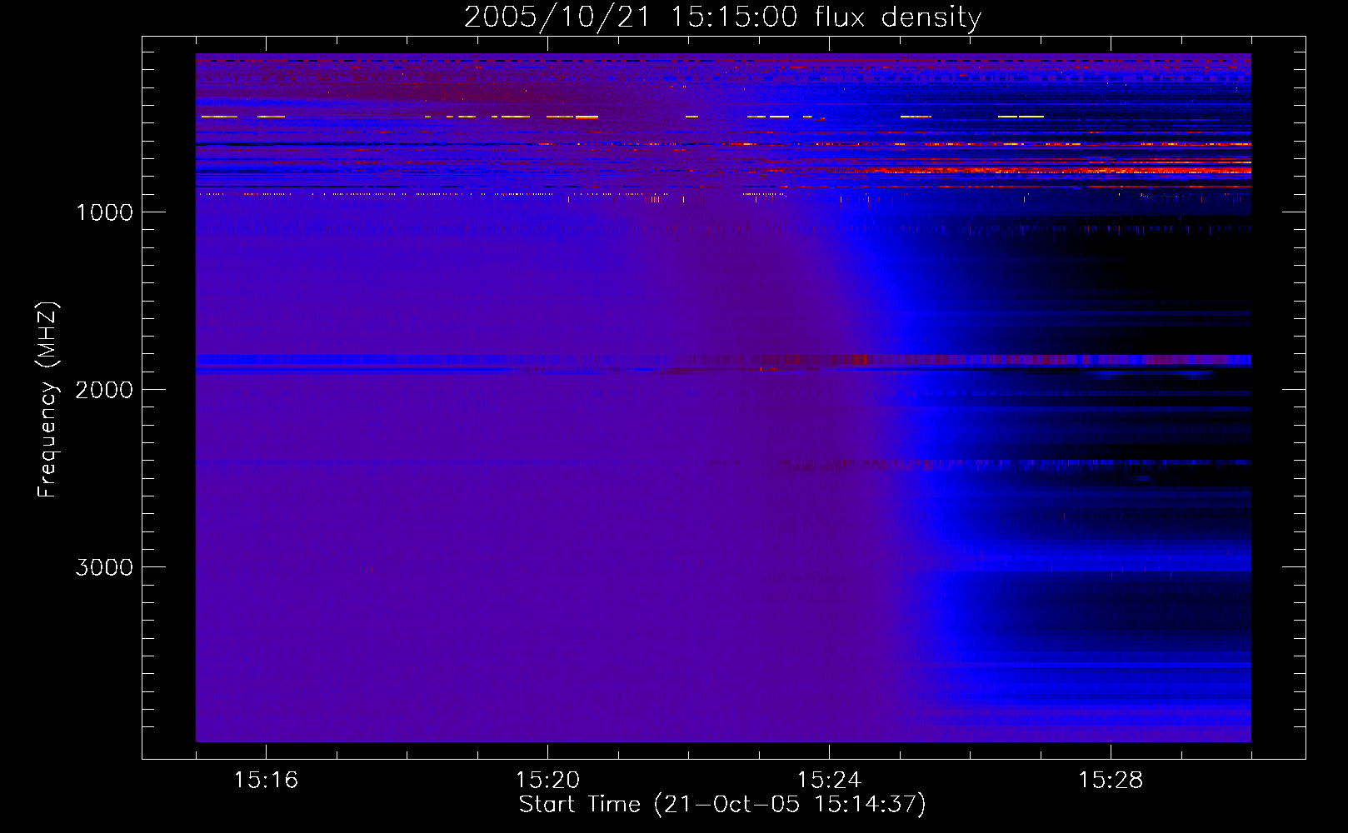The image size is (1348, 833).
Task: Click the "15:16" time tick label
Action: click(266, 780)
